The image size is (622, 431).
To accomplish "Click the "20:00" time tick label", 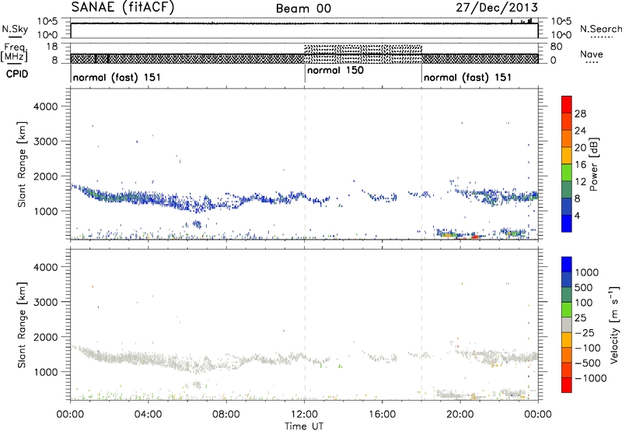I will [x=460, y=415].
